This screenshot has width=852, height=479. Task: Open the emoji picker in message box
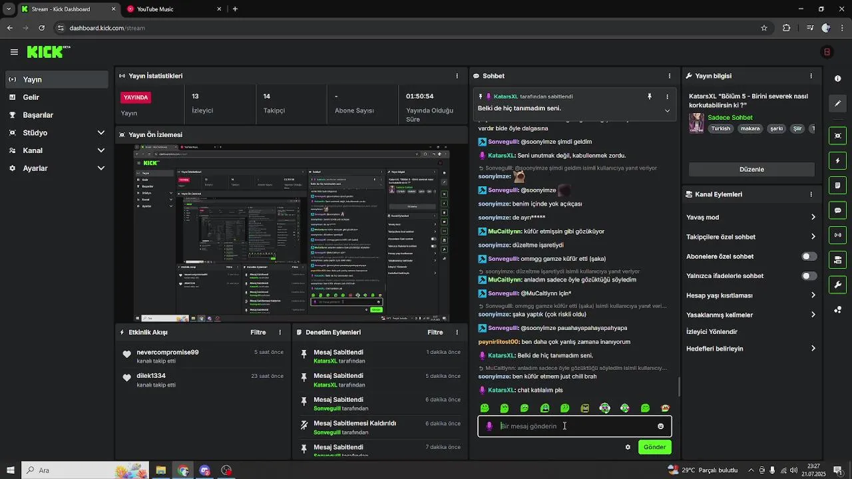click(x=660, y=426)
